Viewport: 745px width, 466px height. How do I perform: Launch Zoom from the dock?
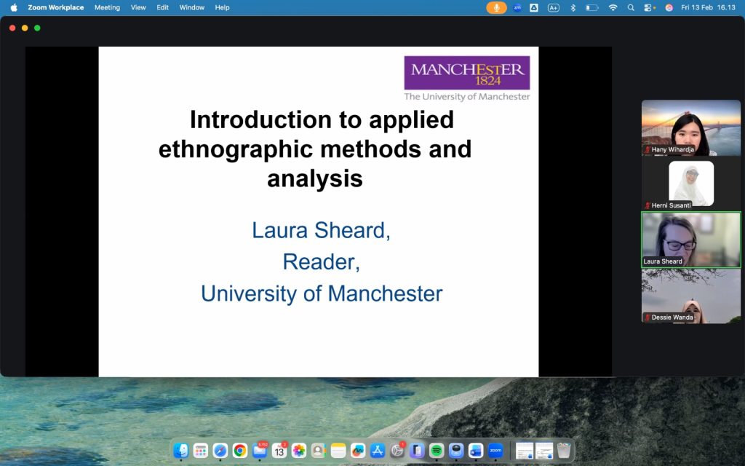[495, 451]
